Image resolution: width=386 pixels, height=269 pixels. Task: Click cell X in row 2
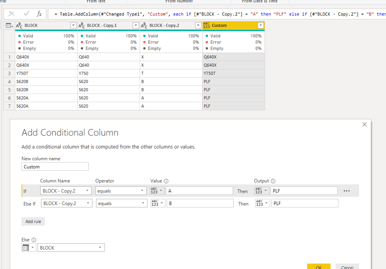pyautogui.click(x=171, y=65)
